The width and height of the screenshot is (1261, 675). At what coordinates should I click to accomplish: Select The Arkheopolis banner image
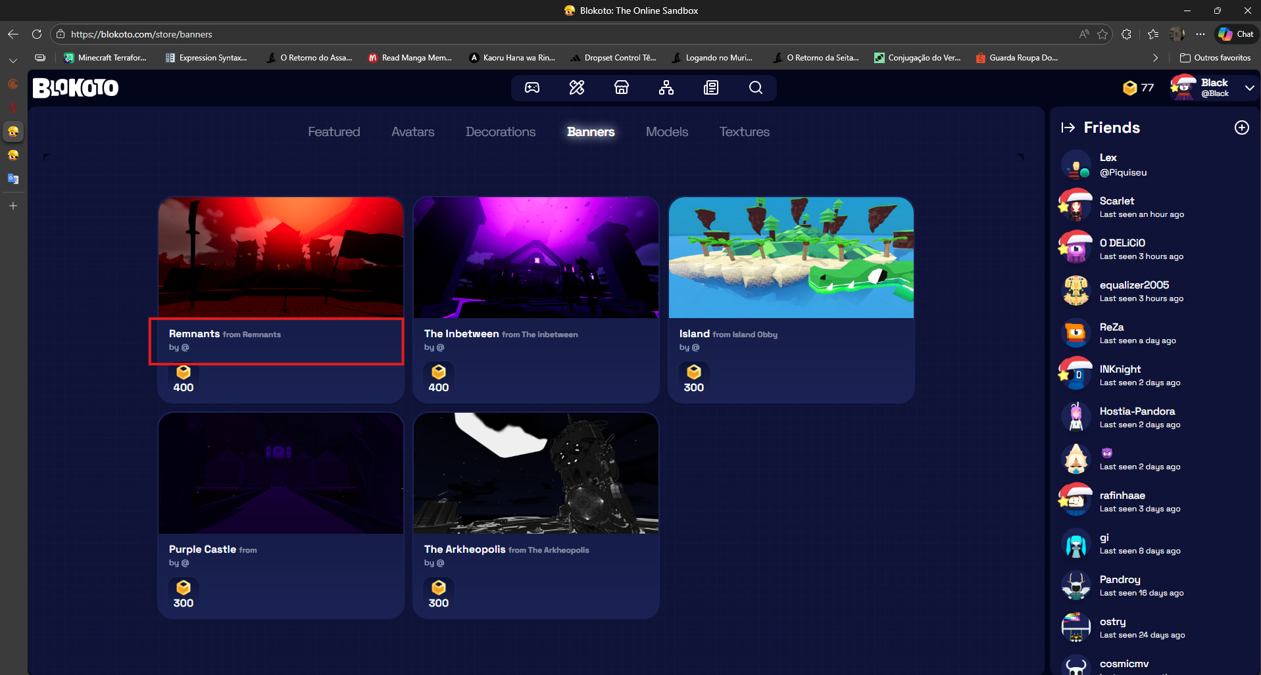(535, 473)
